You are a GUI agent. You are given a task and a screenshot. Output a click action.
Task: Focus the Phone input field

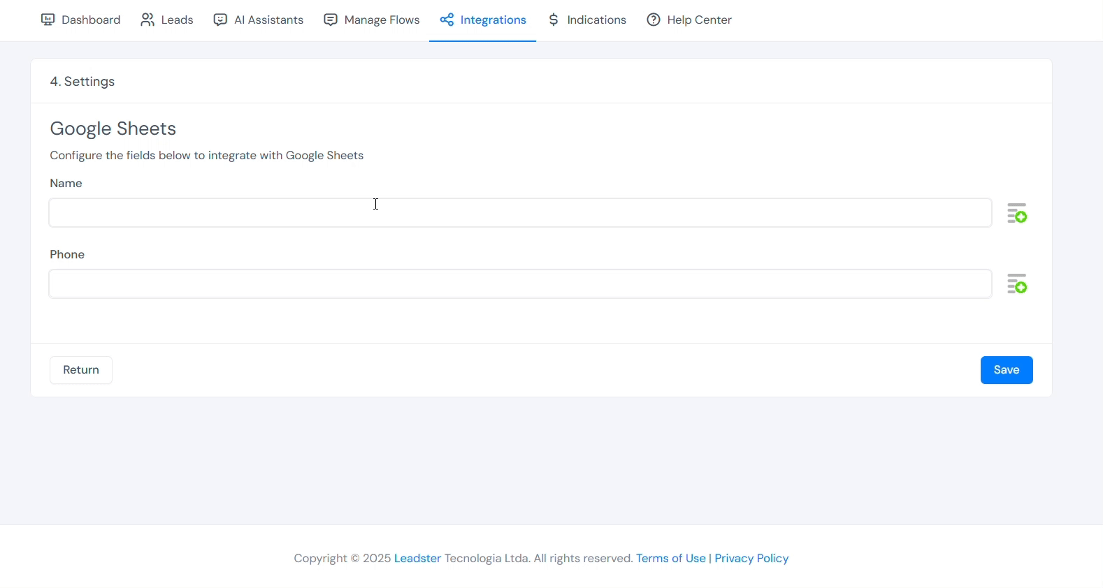520,284
